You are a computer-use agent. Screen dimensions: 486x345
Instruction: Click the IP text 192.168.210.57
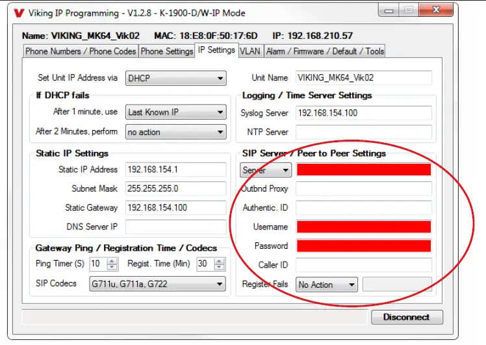320,36
